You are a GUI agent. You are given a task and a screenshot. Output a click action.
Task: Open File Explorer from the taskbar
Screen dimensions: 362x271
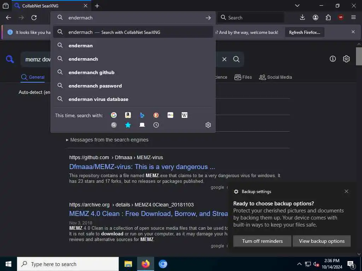point(128,264)
